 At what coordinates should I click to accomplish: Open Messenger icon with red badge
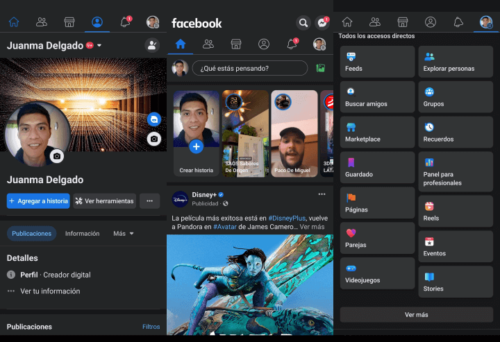coord(322,23)
